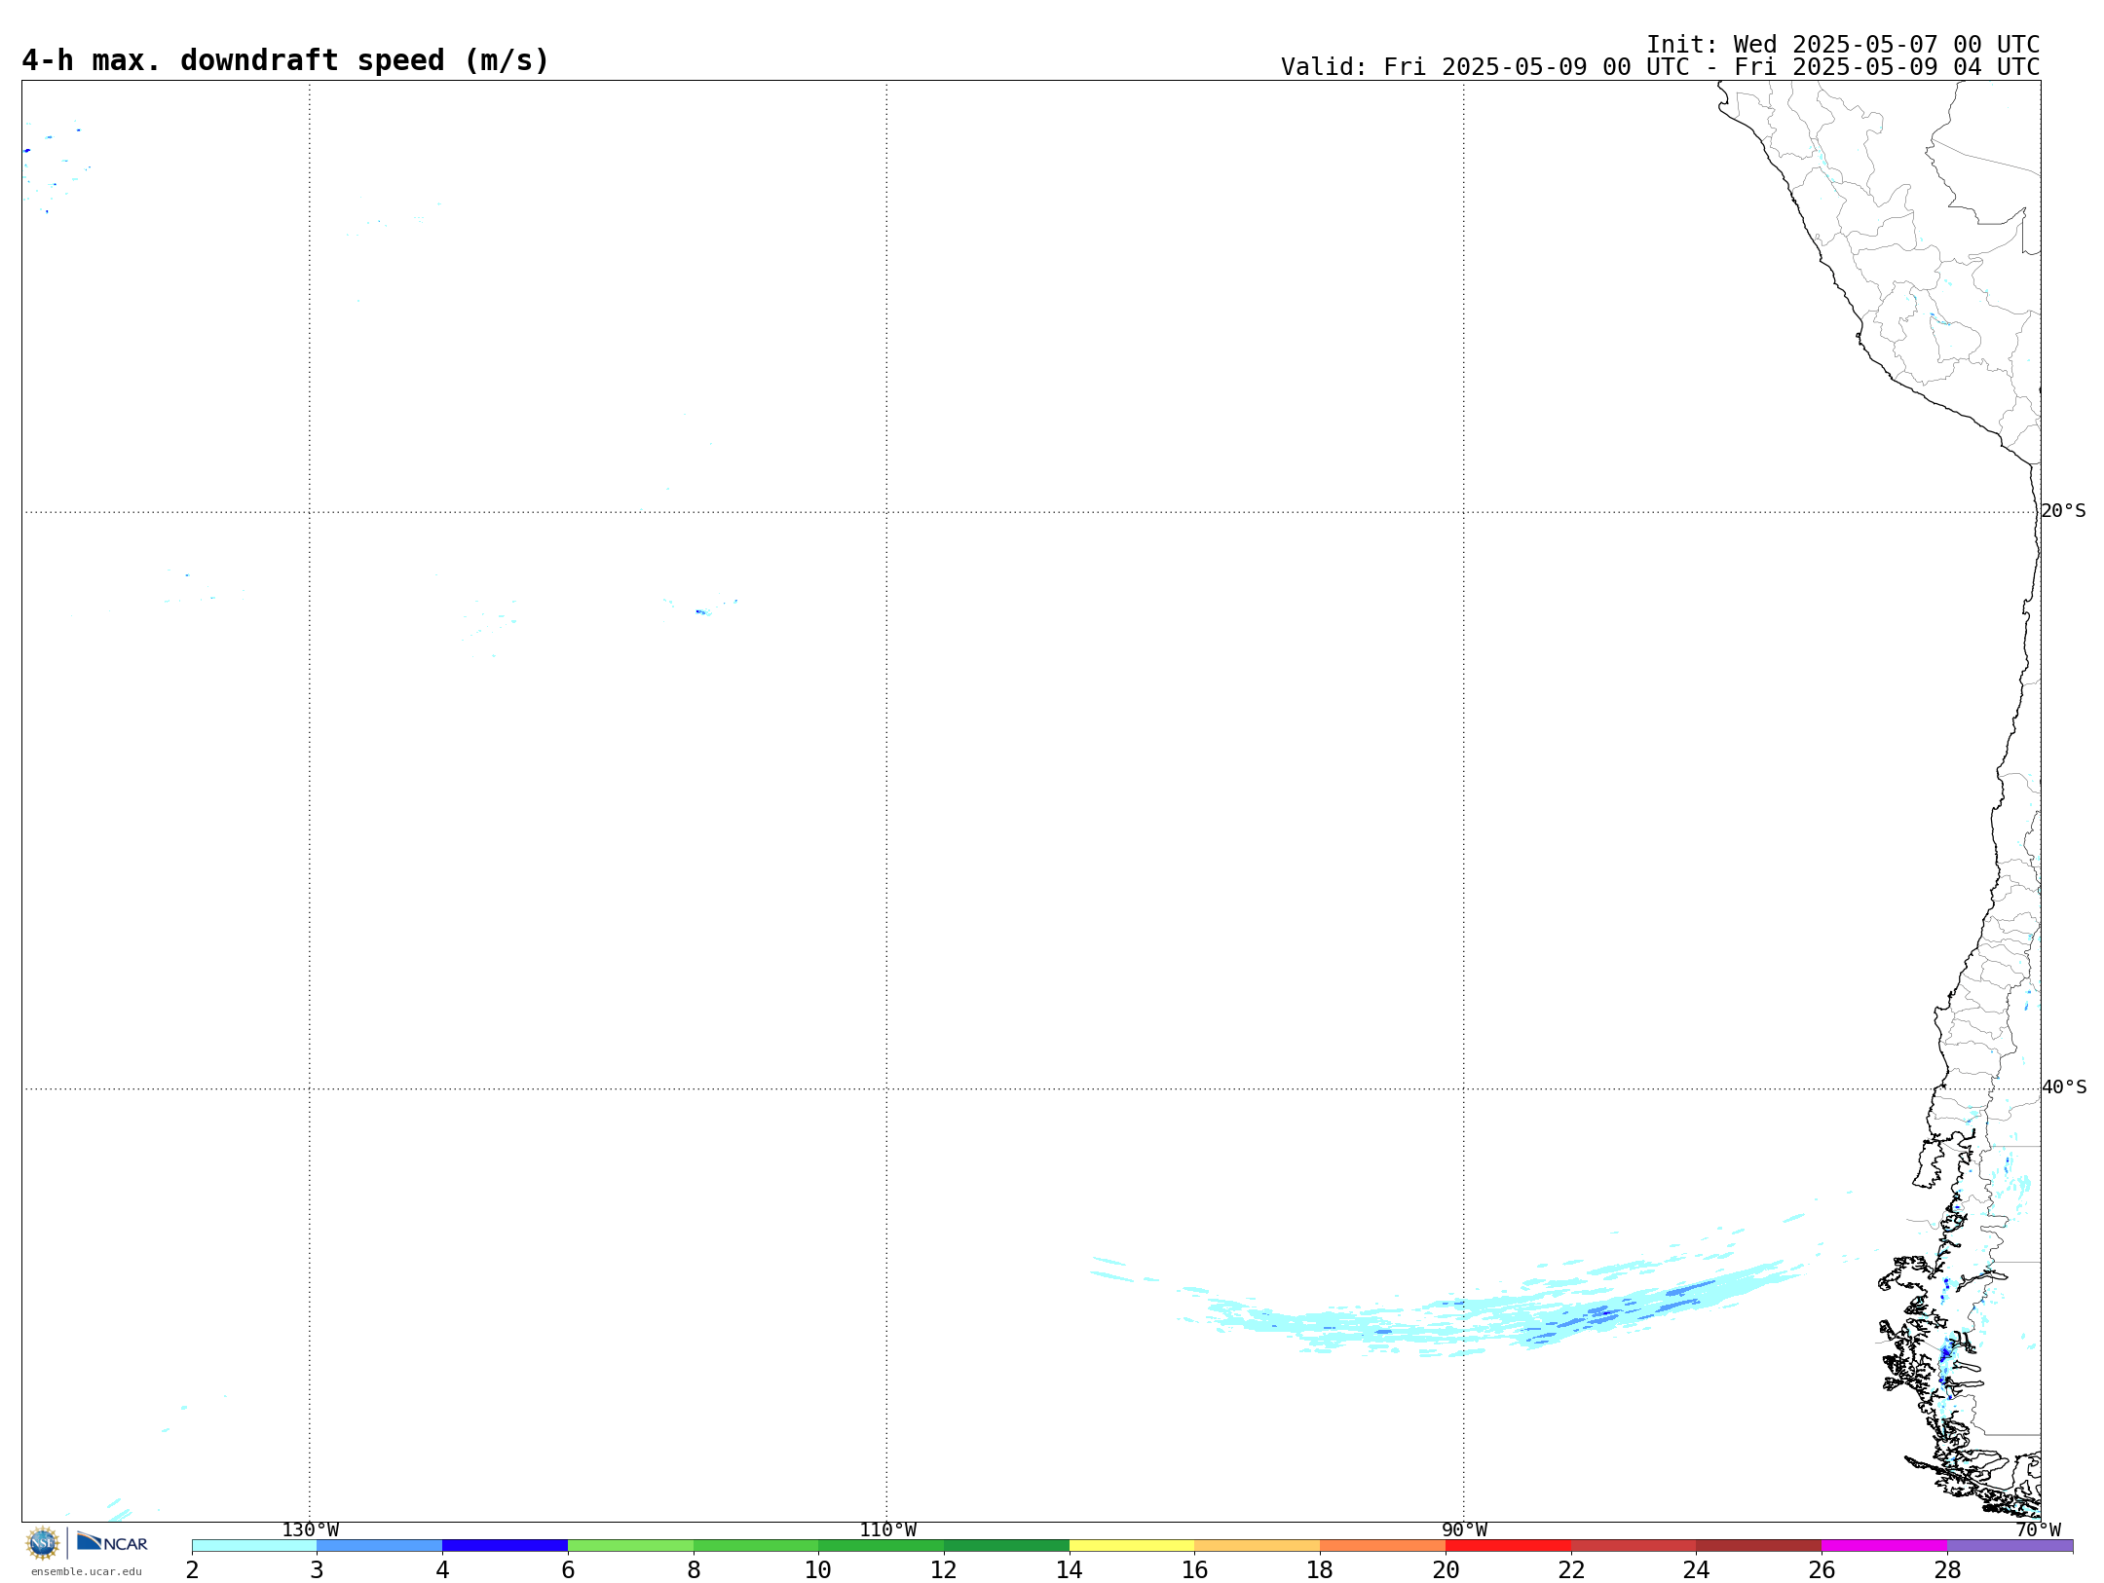Click the colorbar tick label '28'
This screenshot has height=1583, width=2104.
(x=1947, y=1570)
